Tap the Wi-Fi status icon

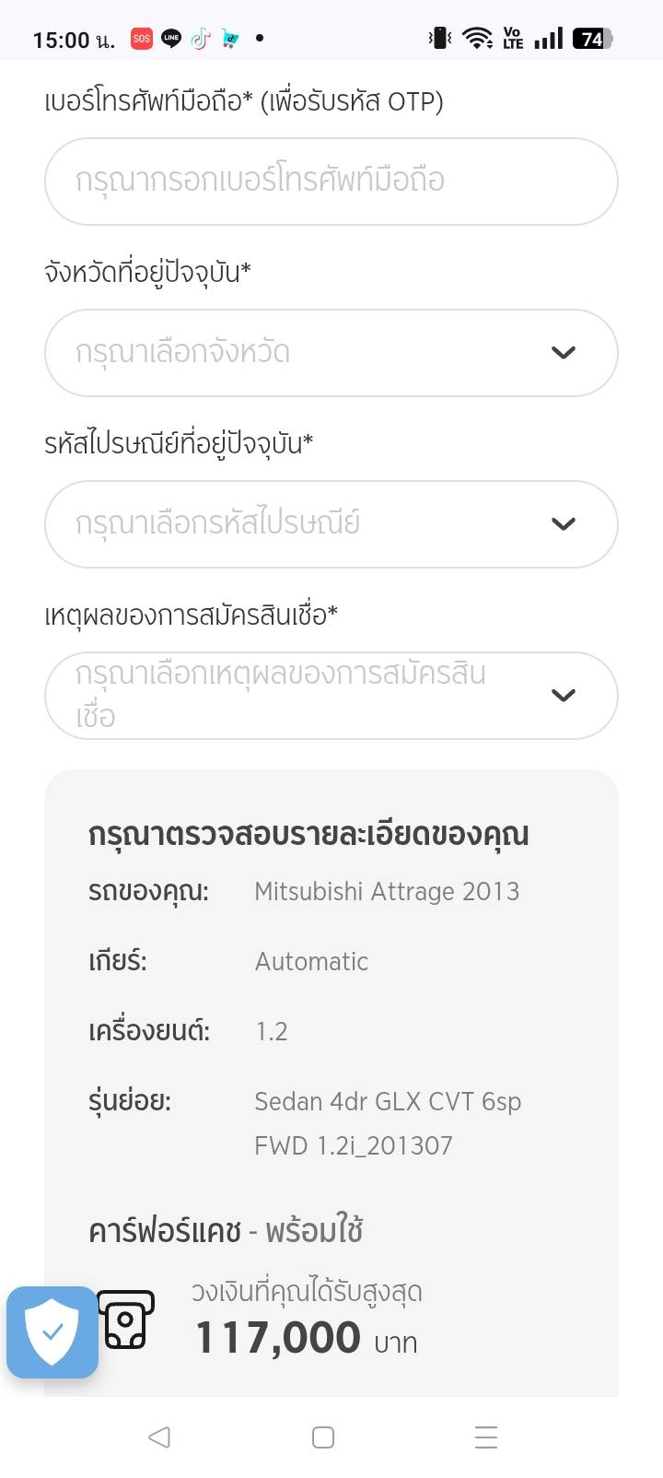click(477, 39)
